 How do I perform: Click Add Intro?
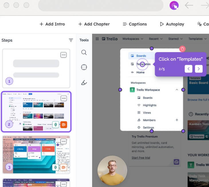point(52,24)
